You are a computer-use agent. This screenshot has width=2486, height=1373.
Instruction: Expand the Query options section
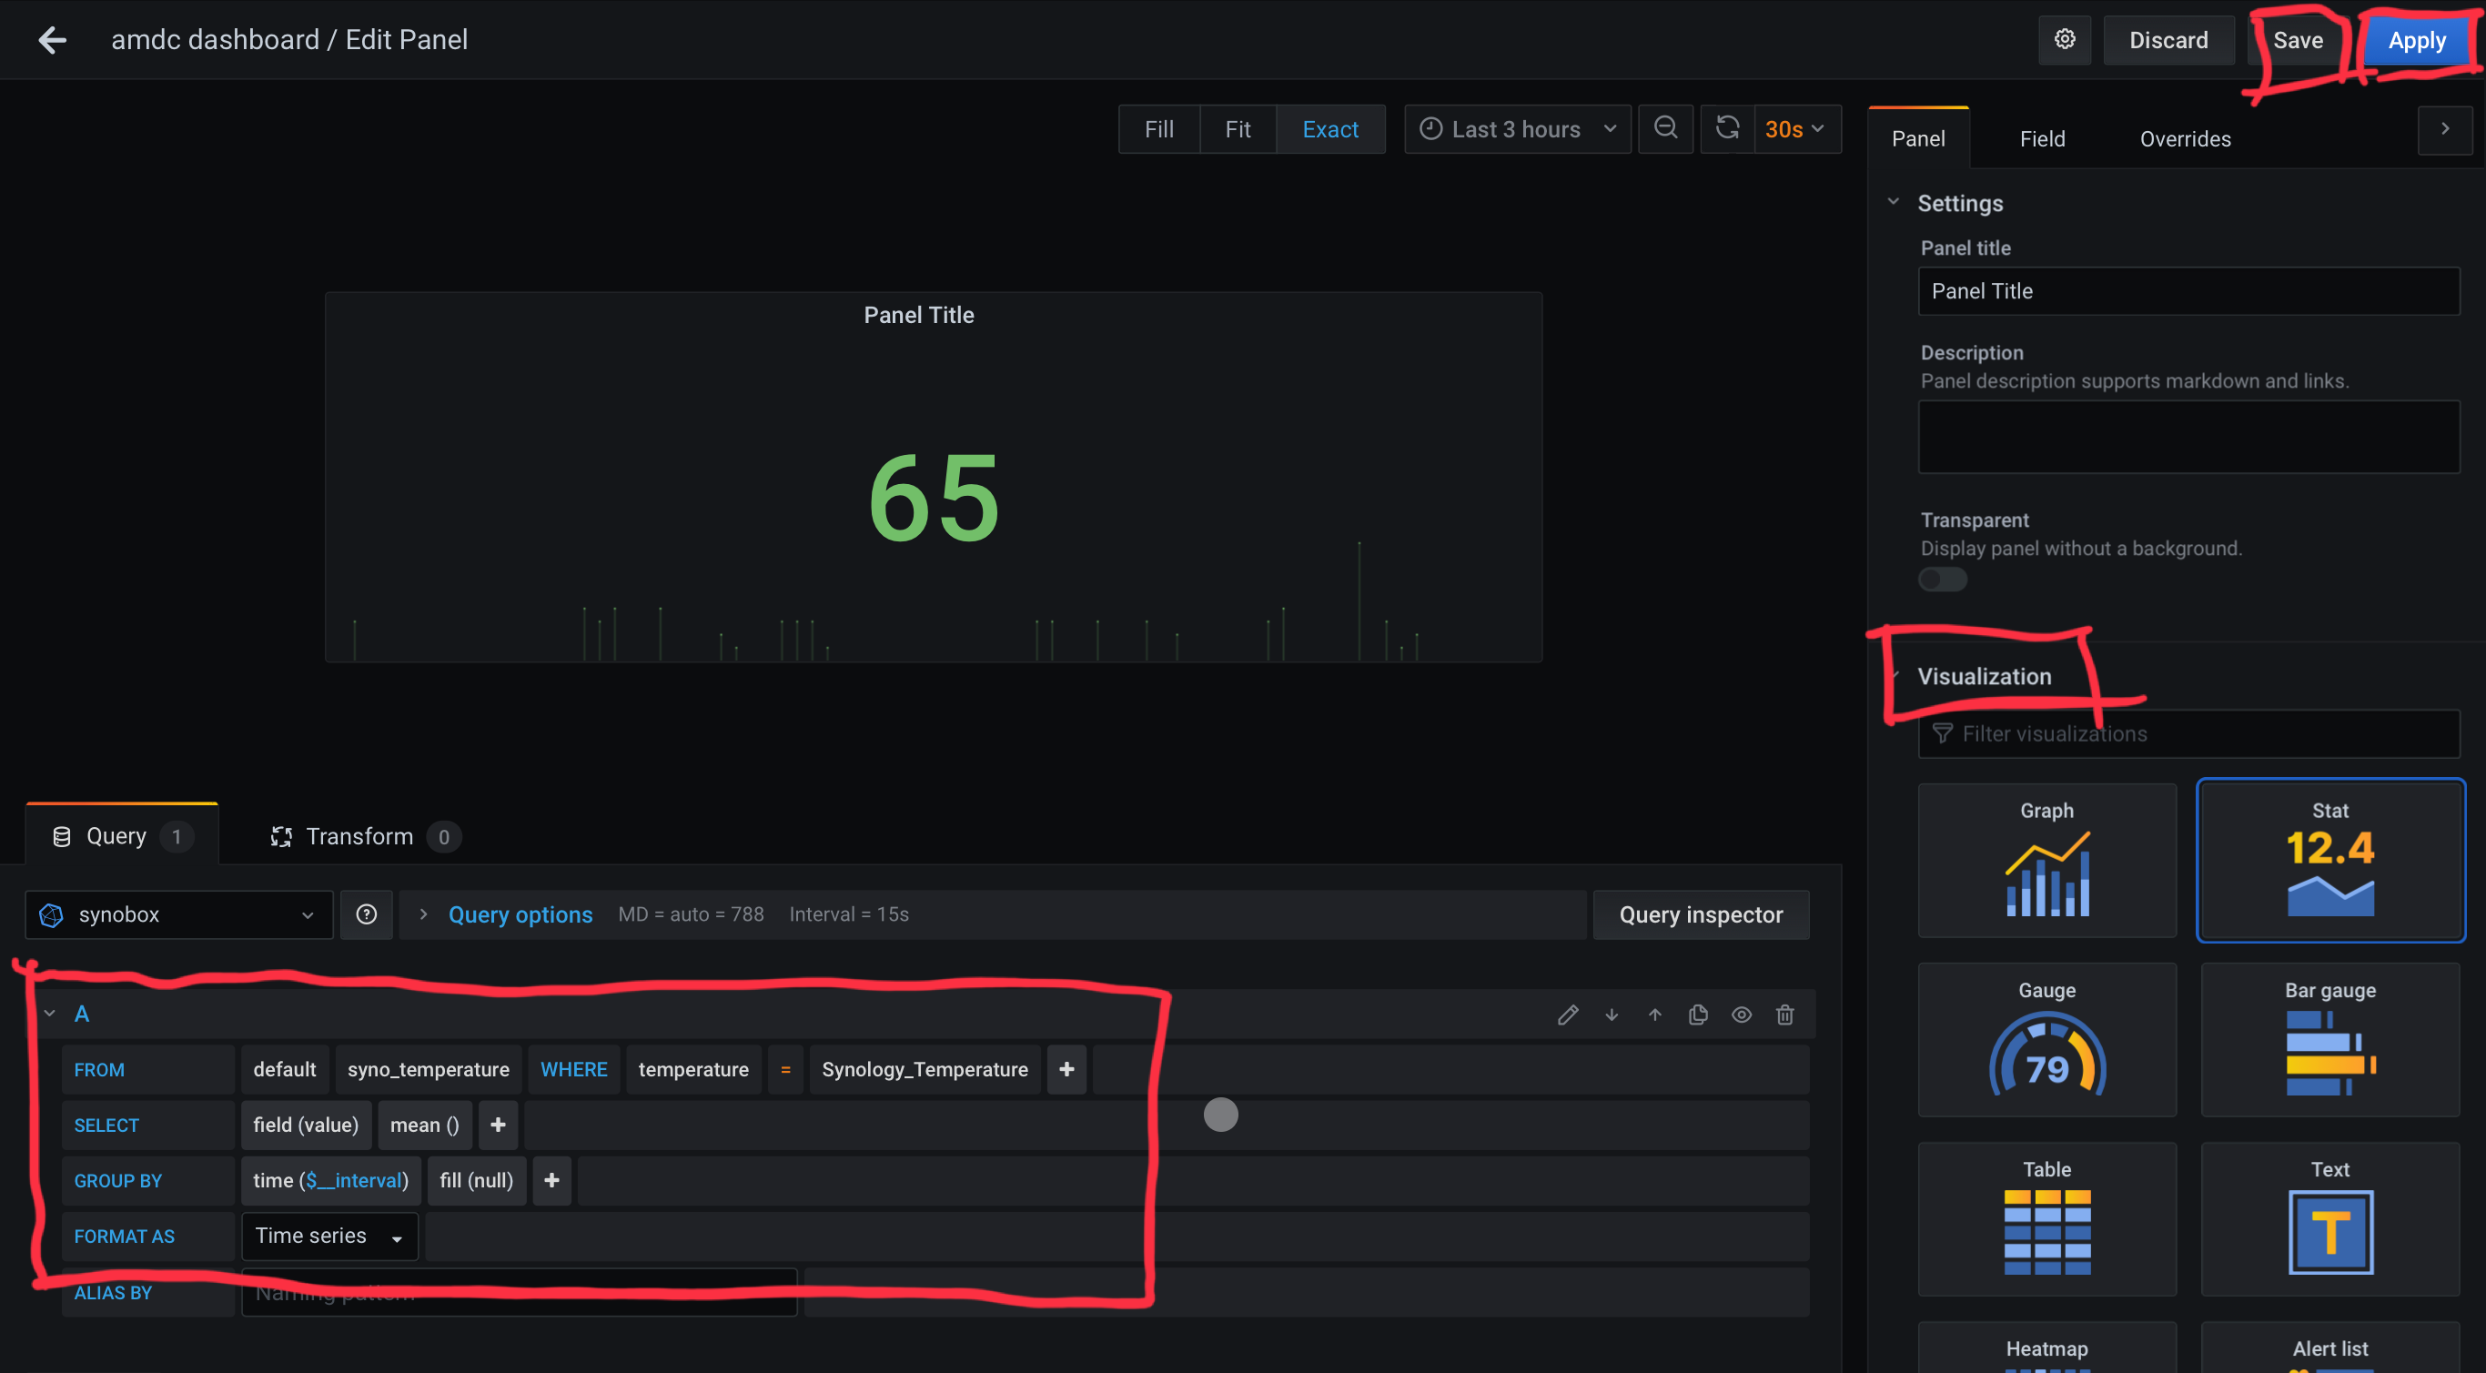[x=520, y=914]
